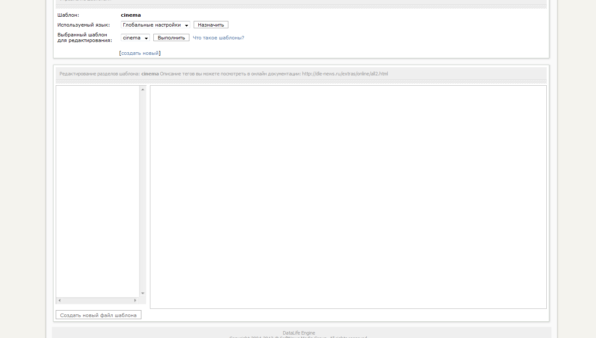Click inside the large template editor area
The height and width of the screenshot is (338, 596).
click(348, 197)
